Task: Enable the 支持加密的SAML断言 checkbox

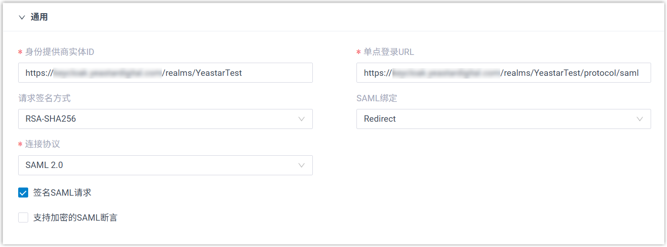Action: tap(23, 218)
